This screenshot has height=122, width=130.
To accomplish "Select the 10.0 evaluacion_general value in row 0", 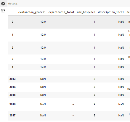I will [43, 22].
